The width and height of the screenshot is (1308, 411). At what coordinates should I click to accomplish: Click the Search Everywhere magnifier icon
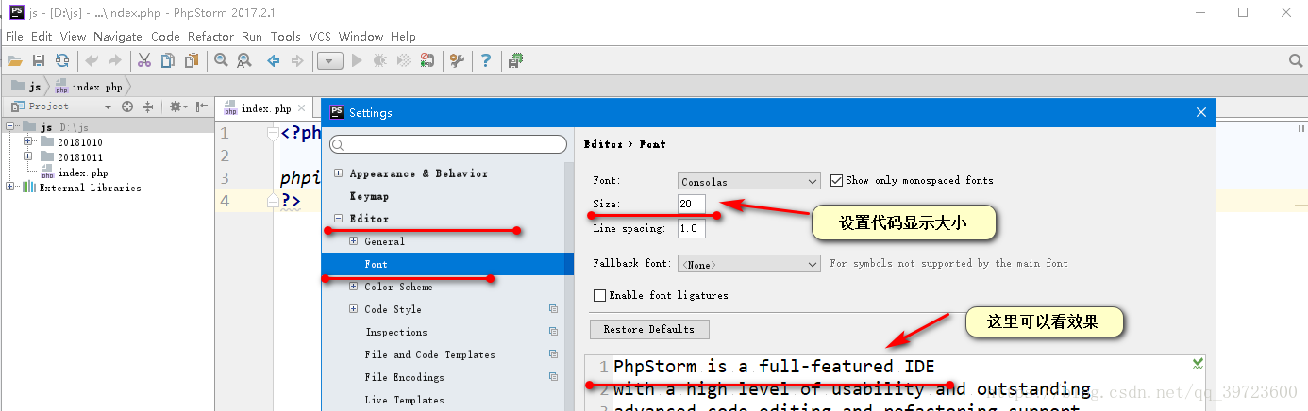(1296, 60)
